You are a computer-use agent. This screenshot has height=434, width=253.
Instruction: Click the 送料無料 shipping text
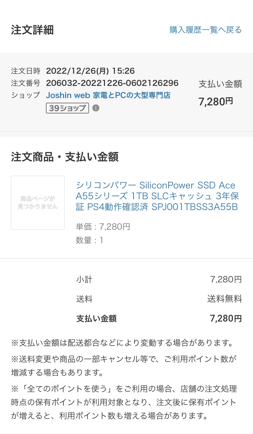click(224, 299)
